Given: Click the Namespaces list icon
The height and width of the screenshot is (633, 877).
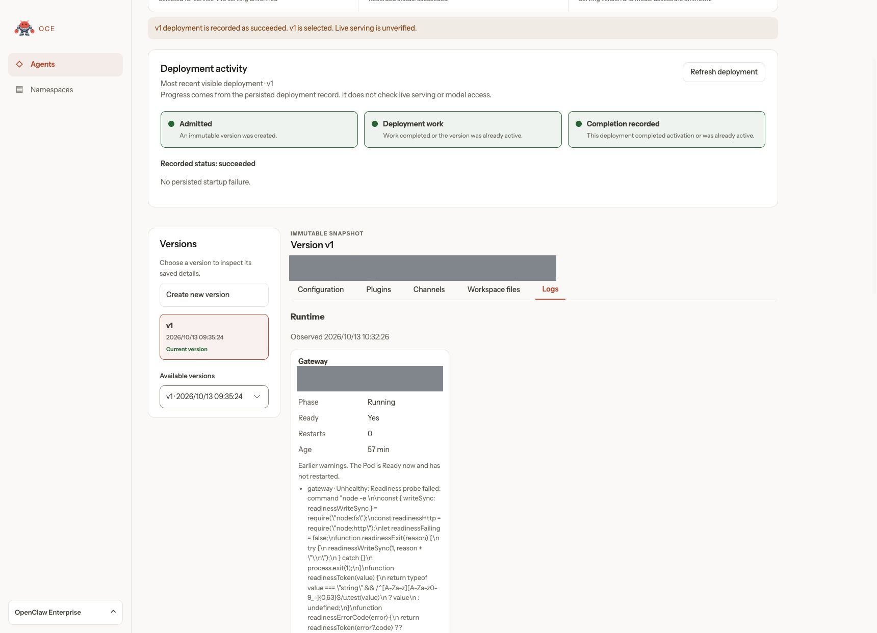Looking at the screenshot, I should click(x=19, y=90).
